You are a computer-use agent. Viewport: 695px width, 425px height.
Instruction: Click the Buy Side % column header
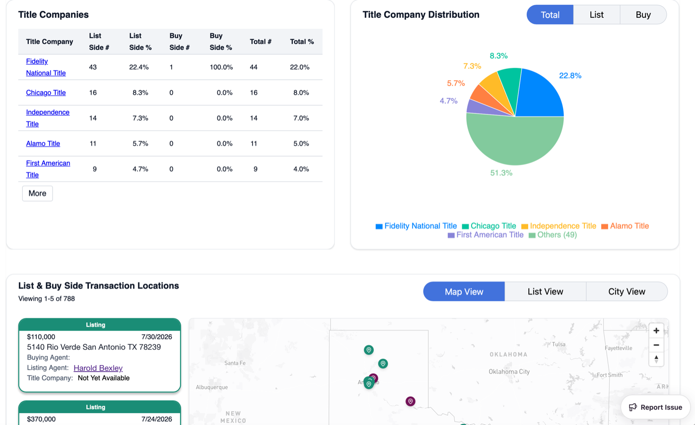point(221,42)
